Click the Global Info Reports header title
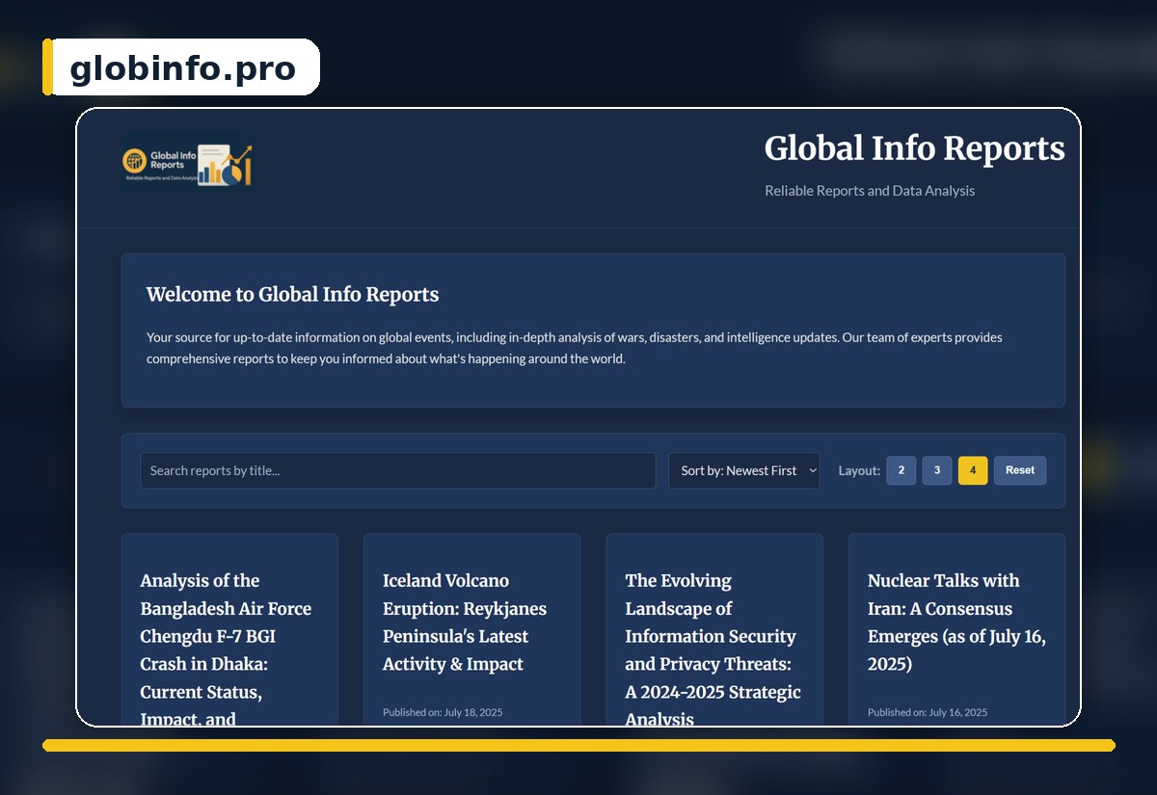Viewport: 1157px width, 795px height. pyautogui.click(x=914, y=148)
